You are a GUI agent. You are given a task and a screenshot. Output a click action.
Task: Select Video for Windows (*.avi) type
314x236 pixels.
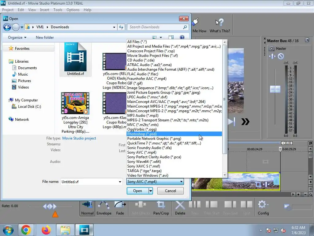[174, 175]
